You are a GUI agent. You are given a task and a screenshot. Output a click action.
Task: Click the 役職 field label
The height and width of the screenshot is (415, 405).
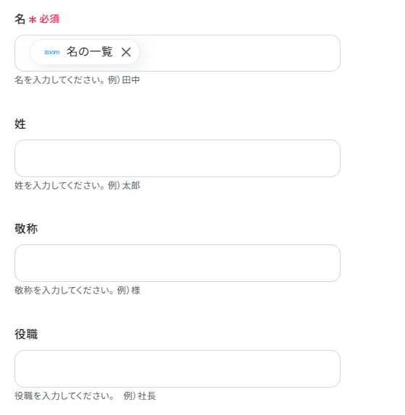tap(26, 334)
